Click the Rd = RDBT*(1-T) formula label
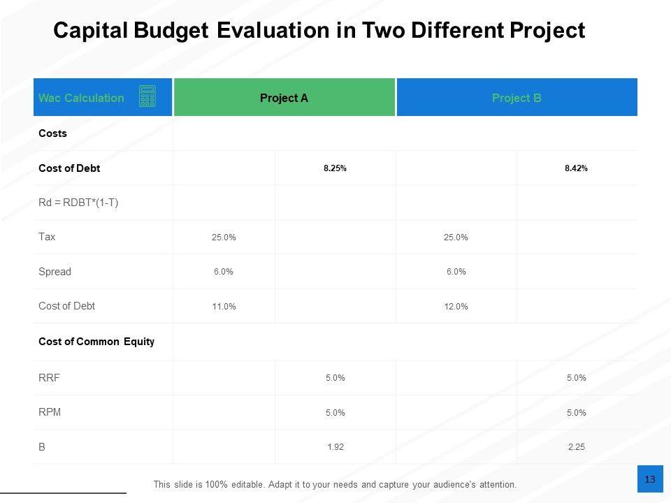 click(78, 203)
